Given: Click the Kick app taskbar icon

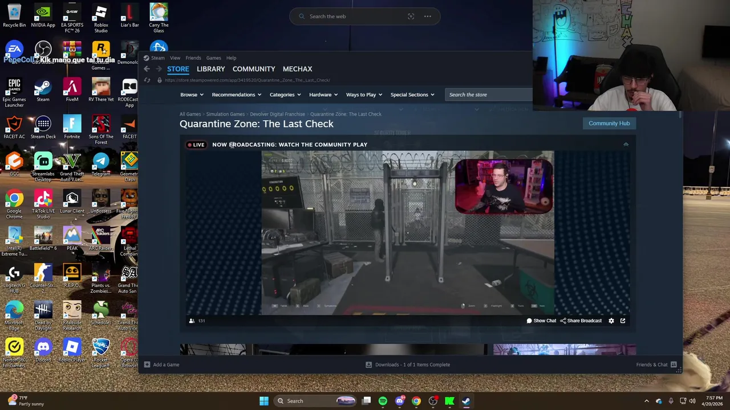Looking at the screenshot, I should pyautogui.click(x=449, y=401).
